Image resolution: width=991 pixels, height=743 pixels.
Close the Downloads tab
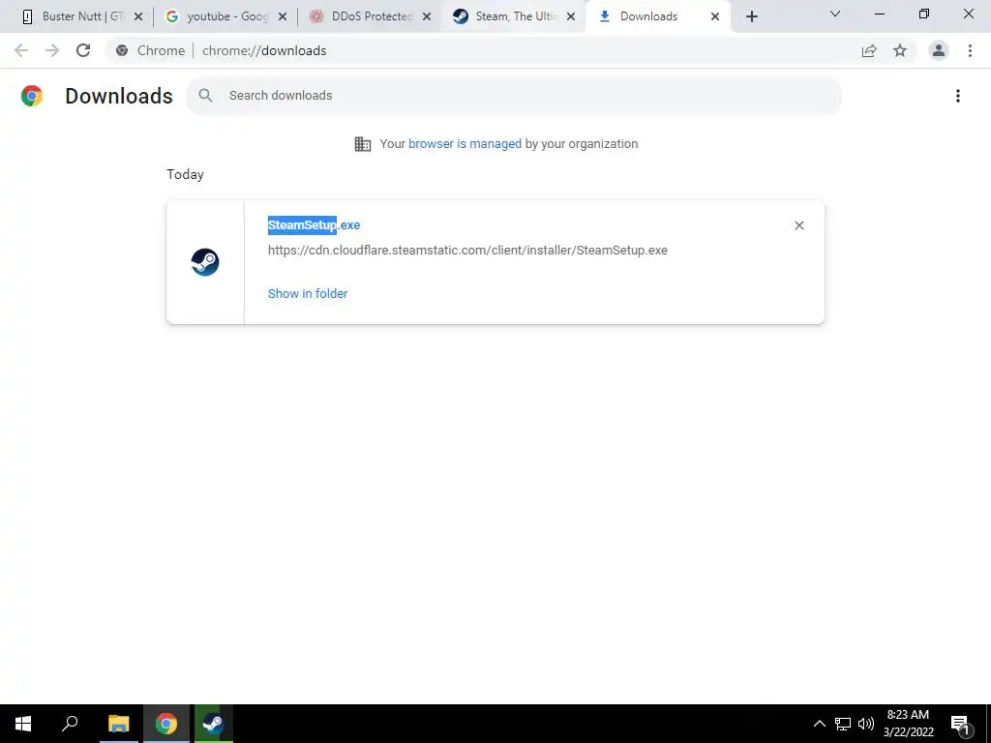pos(715,16)
